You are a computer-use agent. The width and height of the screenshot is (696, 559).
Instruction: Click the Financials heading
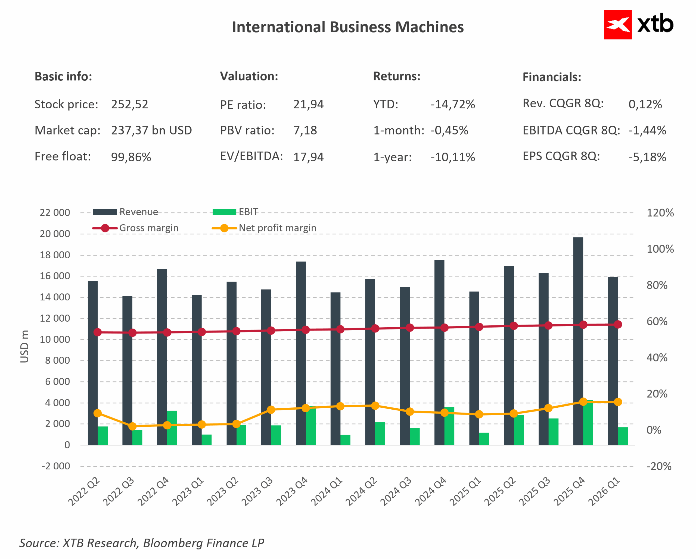click(x=552, y=77)
